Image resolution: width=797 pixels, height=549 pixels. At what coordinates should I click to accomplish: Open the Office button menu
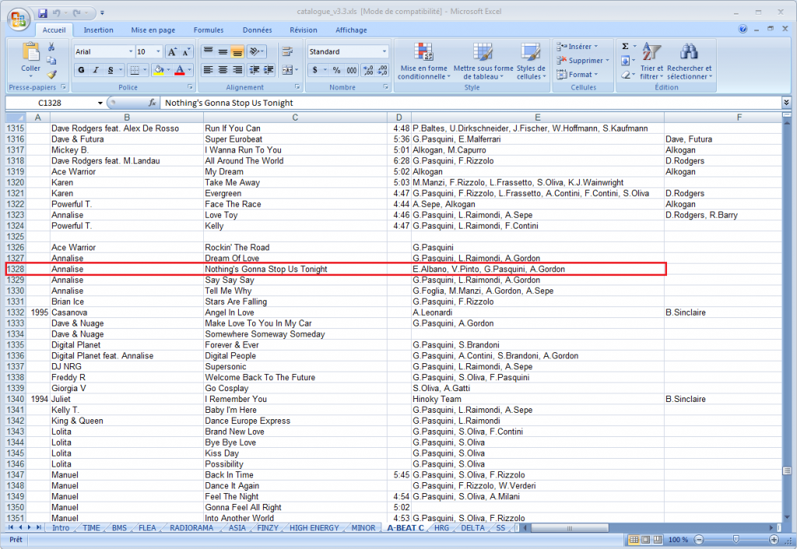19,19
